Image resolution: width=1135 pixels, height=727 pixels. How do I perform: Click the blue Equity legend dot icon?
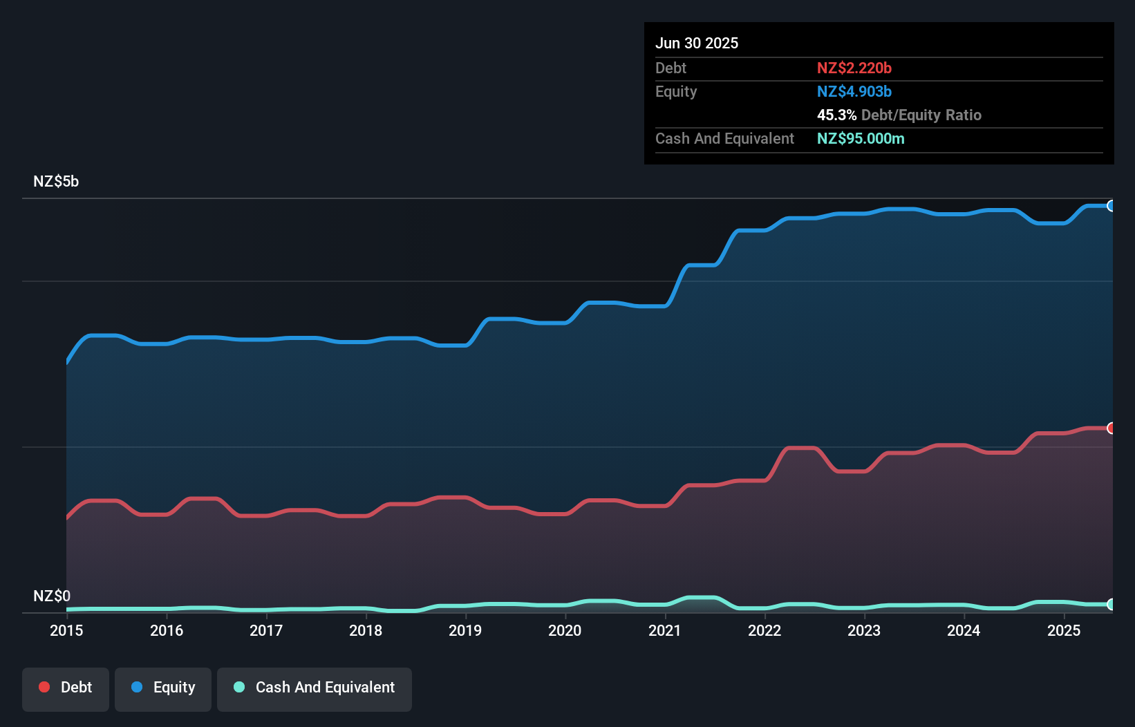tap(137, 687)
